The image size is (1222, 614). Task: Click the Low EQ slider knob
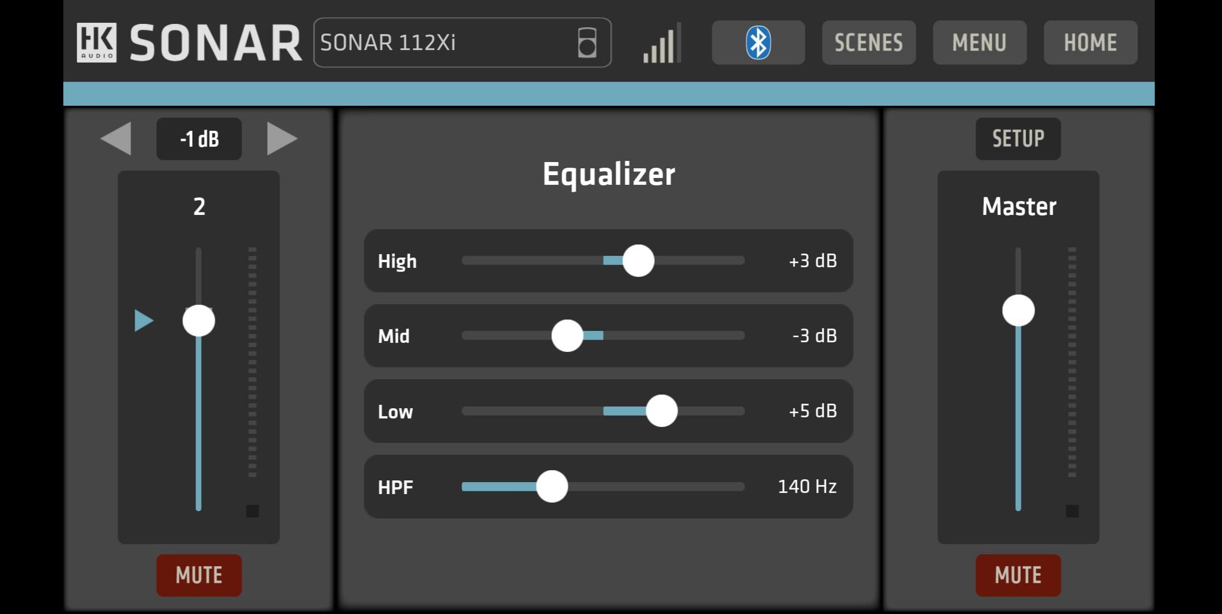click(x=662, y=411)
